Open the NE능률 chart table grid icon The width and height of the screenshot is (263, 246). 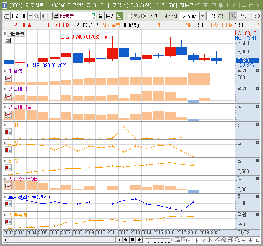click(8, 41)
